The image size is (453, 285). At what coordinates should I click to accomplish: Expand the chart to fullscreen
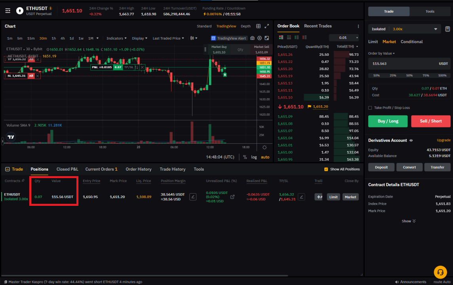click(266, 26)
